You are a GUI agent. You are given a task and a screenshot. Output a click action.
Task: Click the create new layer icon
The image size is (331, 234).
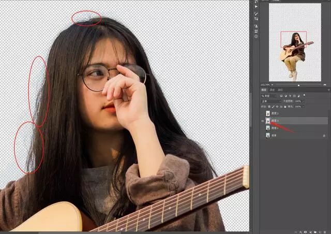[320, 232]
